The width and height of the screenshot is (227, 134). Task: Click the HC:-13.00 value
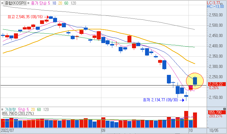pyautogui.click(x=215, y=6)
